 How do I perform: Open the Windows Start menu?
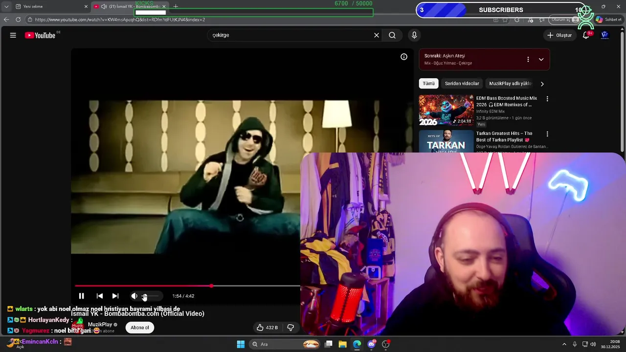pos(241,344)
